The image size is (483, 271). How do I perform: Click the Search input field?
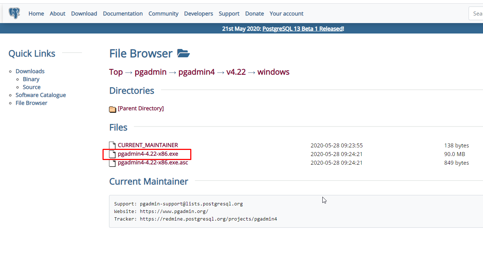(x=477, y=14)
